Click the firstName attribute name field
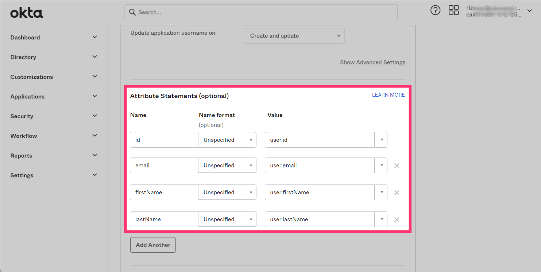Image resolution: width=541 pixels, height=272 pixels. tap(164, 193)
